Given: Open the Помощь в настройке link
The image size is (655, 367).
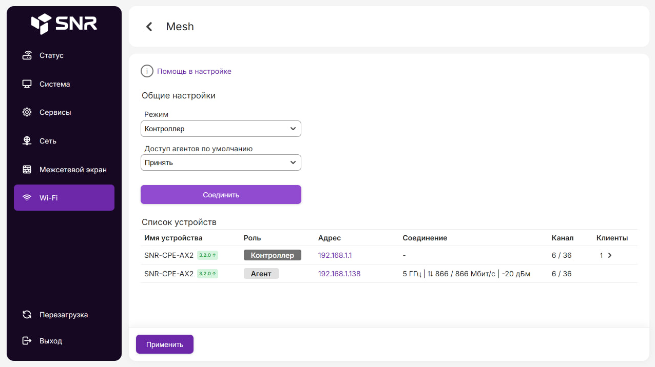Looking at the screenshot, I should tap(194, 71).
